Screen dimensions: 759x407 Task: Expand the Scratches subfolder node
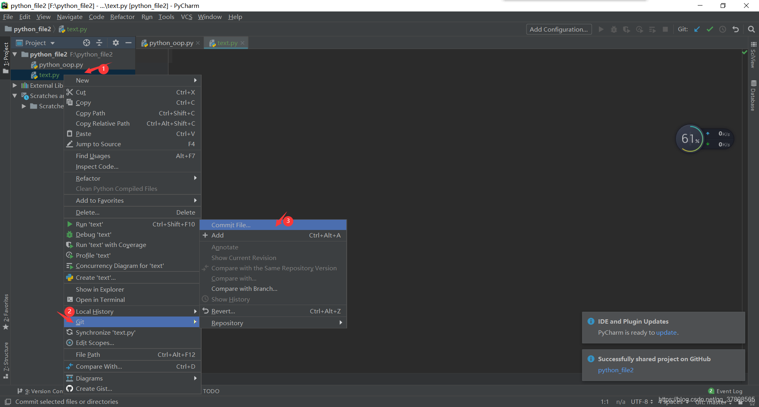pyautogui.click(x=24, y=106)
